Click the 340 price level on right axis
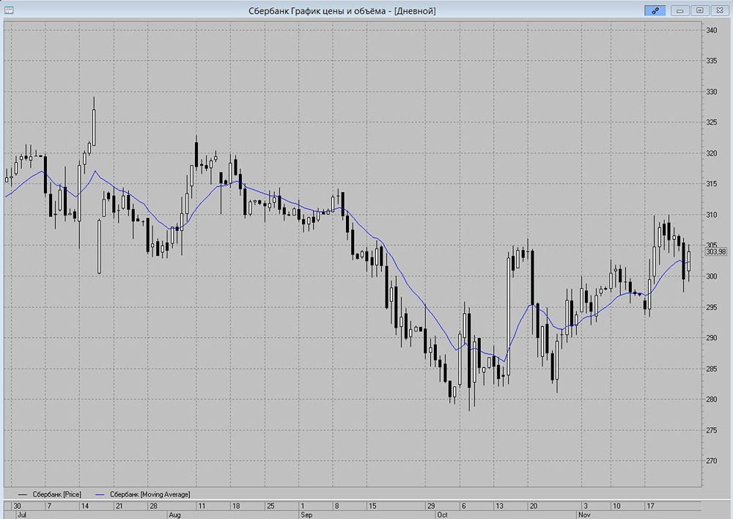This screenshot has height=519, width=733. (711, 30)
